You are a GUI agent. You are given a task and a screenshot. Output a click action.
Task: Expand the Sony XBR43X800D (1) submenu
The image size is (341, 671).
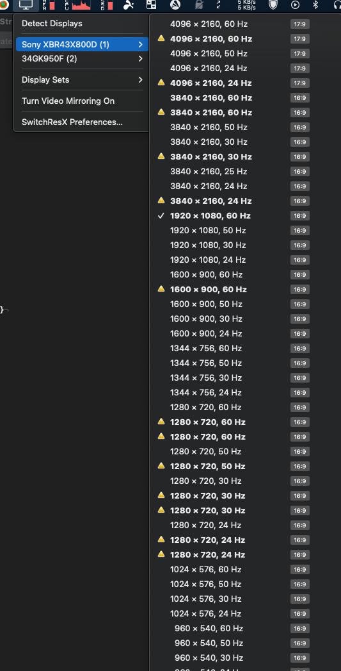pos(81,44)
